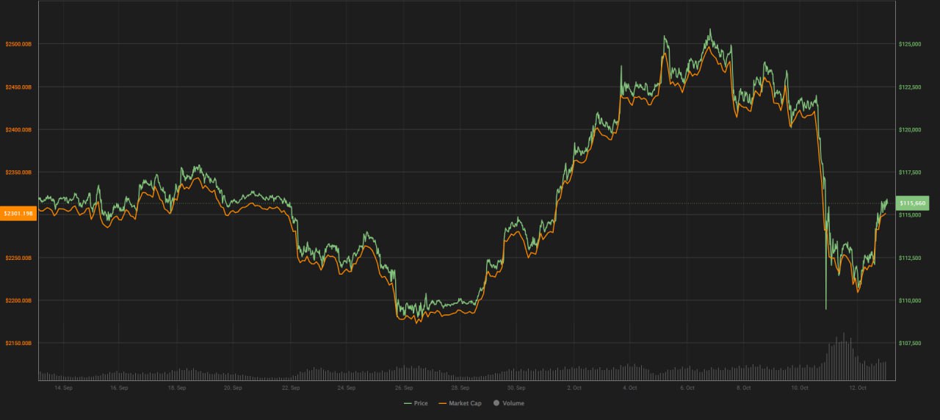Click the $107,500 price axis label

coord(910,343)
